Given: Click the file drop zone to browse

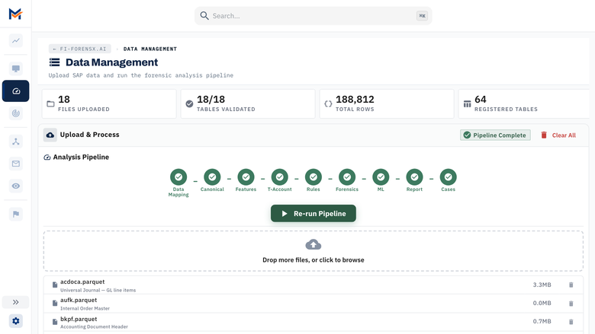Looking at the screenshot, I should coord(314,251).
